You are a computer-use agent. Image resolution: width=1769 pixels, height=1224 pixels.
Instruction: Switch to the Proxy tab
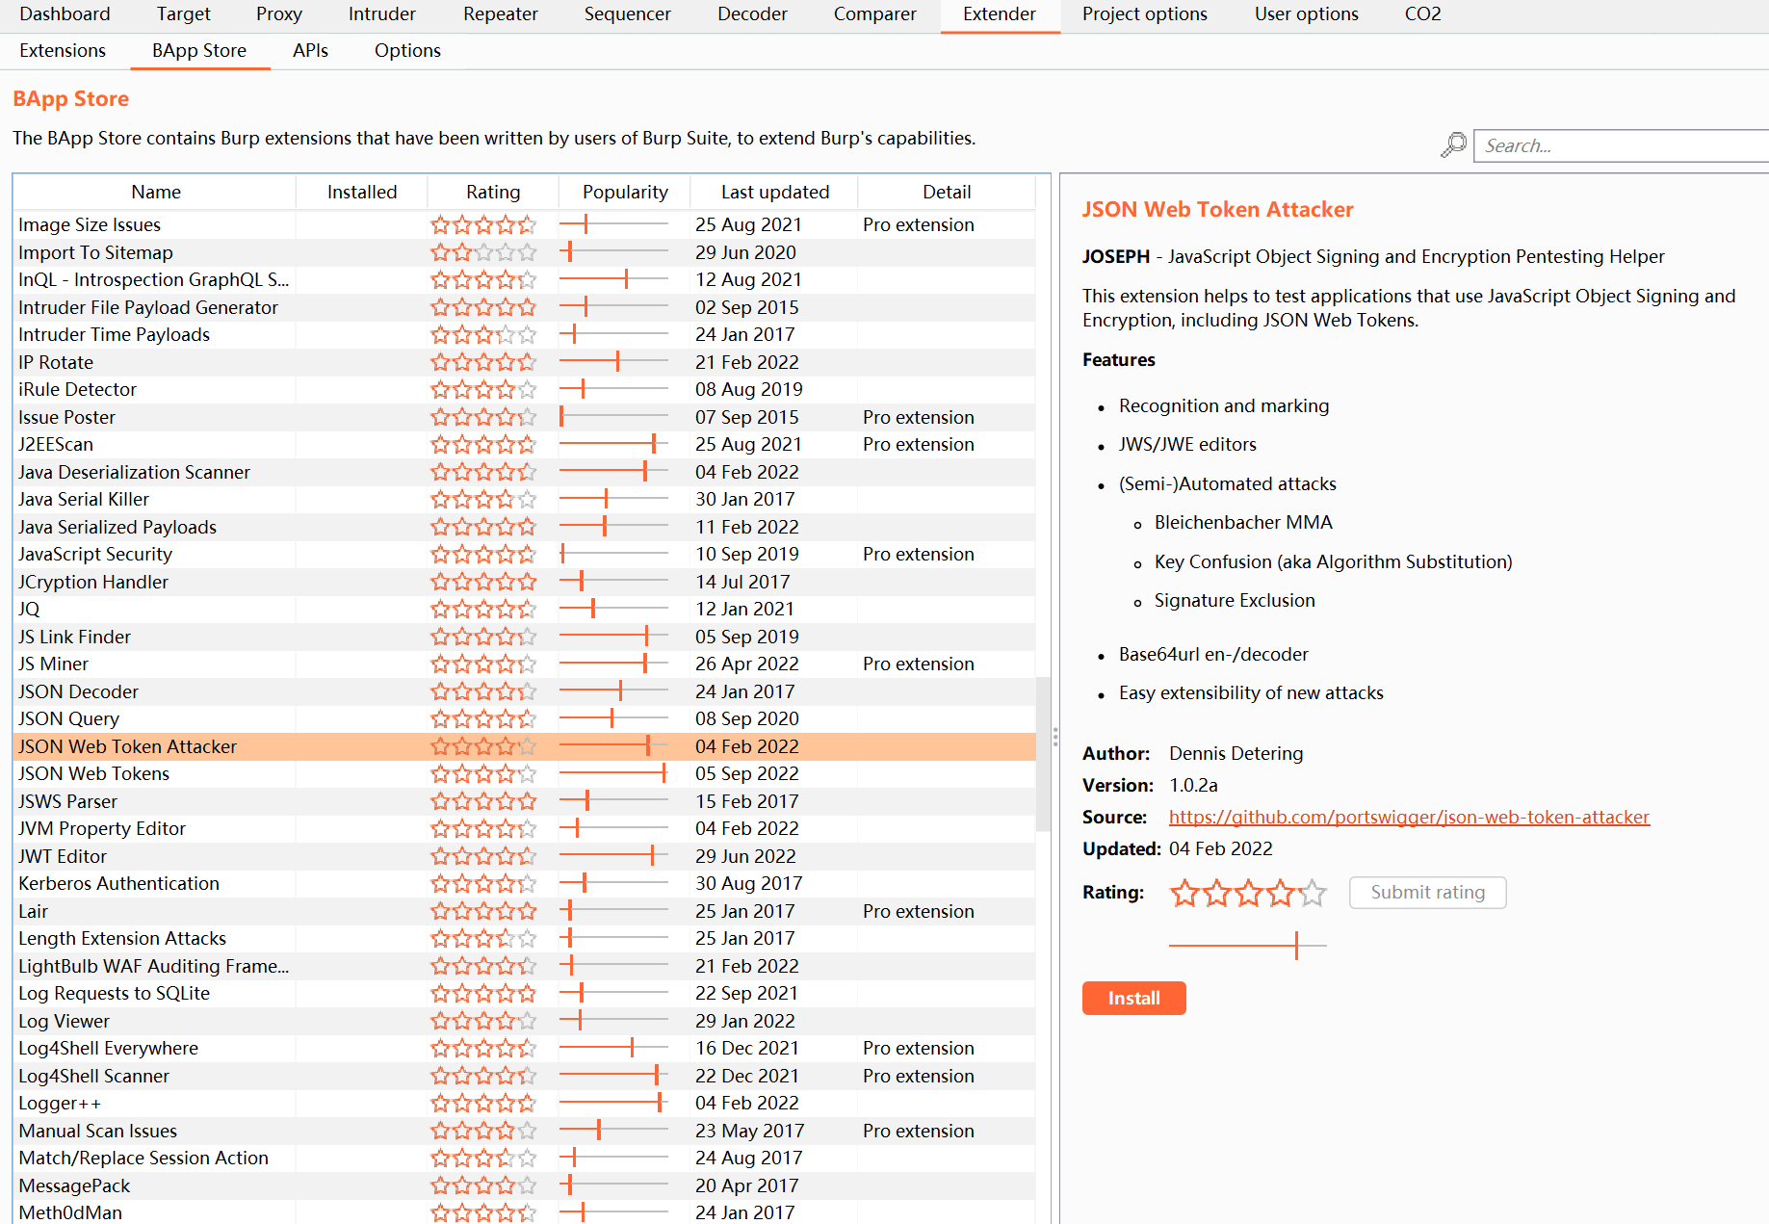pos(279,14)
